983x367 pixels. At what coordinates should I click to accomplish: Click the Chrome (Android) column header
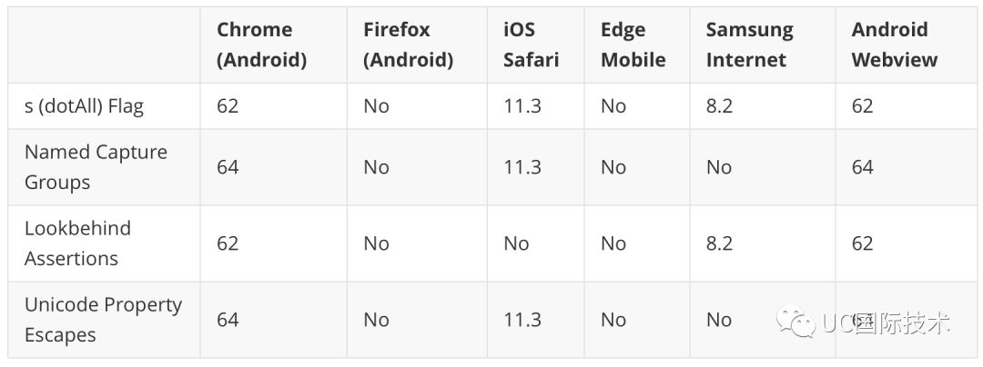click(262, 45)
